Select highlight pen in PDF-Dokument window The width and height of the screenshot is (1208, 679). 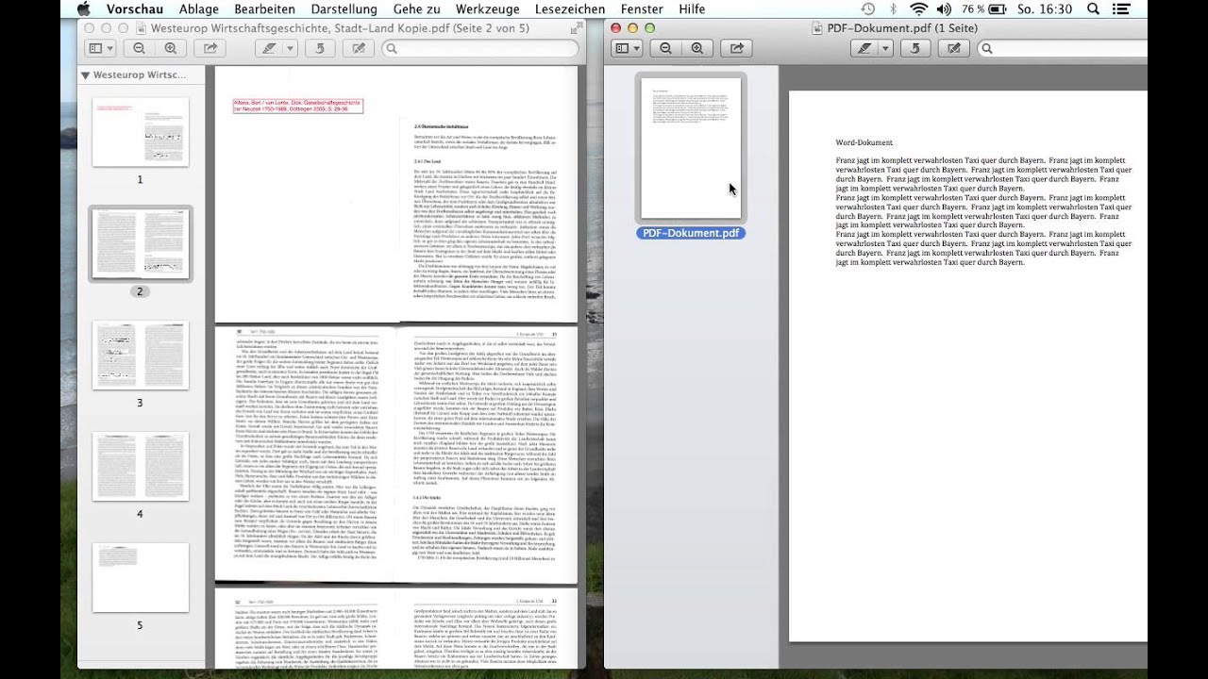point(864,48)
